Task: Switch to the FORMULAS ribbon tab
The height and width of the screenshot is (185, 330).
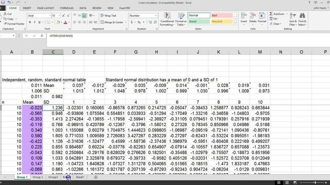Action: point(67,8)
